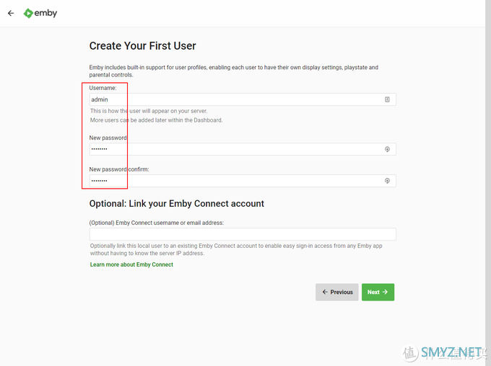Focus the Username field containing admin
The image size is (491, 366).
pyautogui.click(x=243, y=99)
